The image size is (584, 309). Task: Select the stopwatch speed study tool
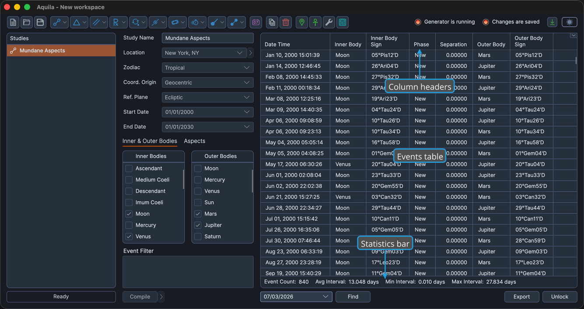[194, 22]
